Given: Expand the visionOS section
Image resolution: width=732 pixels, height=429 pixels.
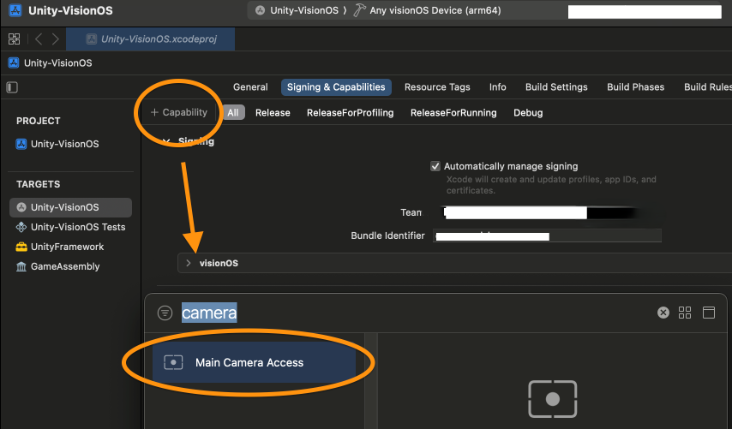Looking at the screenshot, I should coord(189,264).
